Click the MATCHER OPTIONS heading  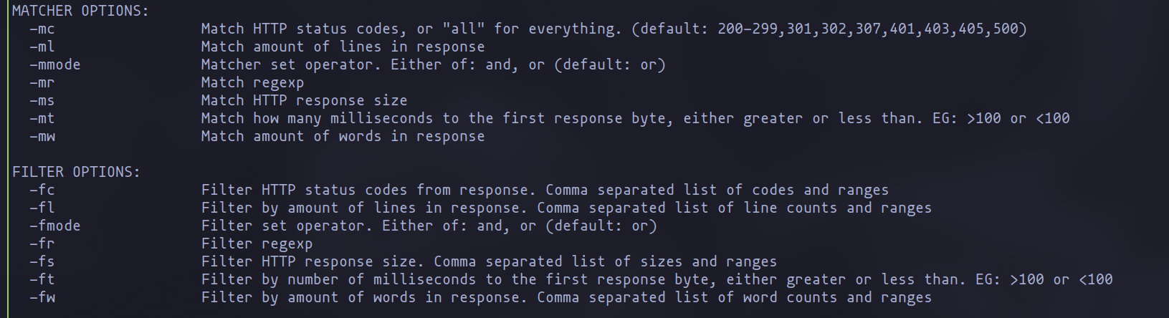(x=80, y=11)
